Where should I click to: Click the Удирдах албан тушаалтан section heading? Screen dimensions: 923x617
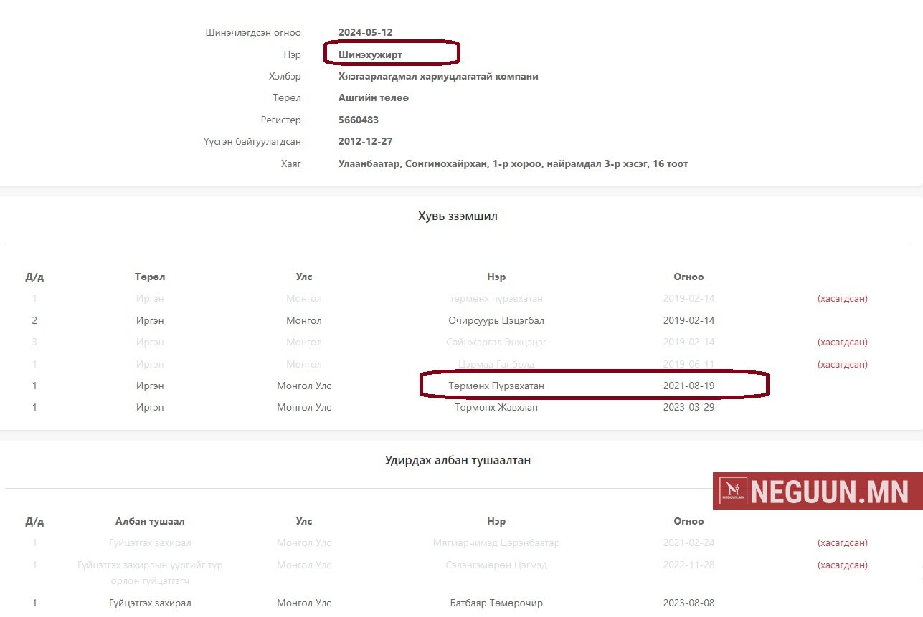(x=458, y=460)
